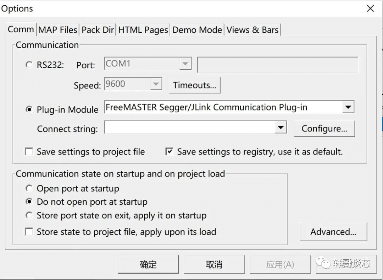The height and width of the screenshot is (280, 383).
Task: Click the Configure... button
Action: [x=324, y=129]
